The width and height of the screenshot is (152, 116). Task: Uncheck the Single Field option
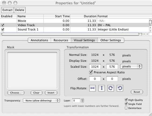coord(126,104)
